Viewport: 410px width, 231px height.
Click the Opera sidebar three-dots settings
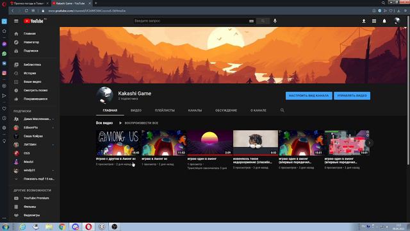click(4, 218)
